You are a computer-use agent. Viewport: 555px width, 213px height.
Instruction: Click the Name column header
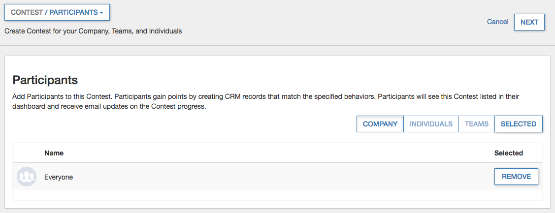point(54,153)
